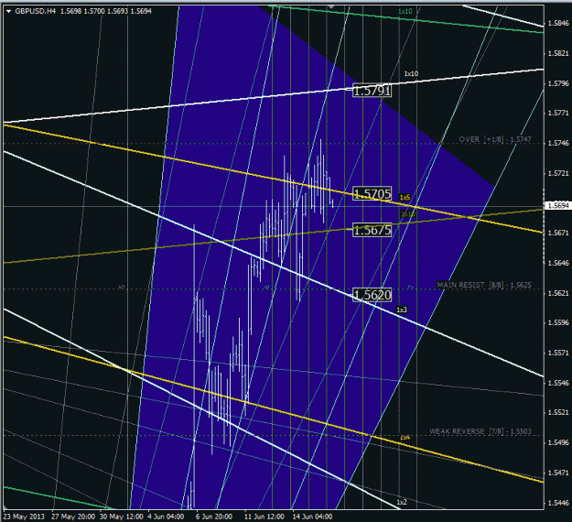572x522 pixels.
Task: Click the 23 May 2013 time axis label
Action: point(24,517)
